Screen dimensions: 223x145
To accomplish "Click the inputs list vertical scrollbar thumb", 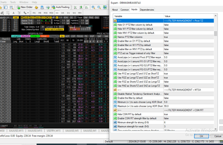I will pos(216,33).
